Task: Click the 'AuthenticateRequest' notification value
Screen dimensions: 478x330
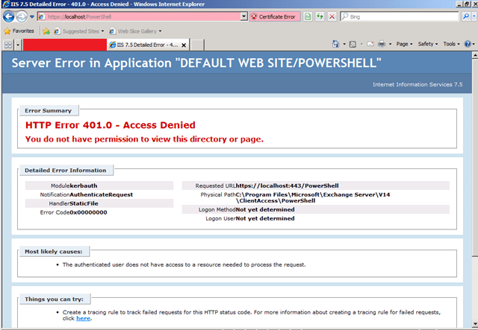Action: pyautogui.click(x=102, y=194)
